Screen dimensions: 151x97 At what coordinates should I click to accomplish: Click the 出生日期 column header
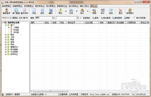pyautogui.click(x=92, y=23)
